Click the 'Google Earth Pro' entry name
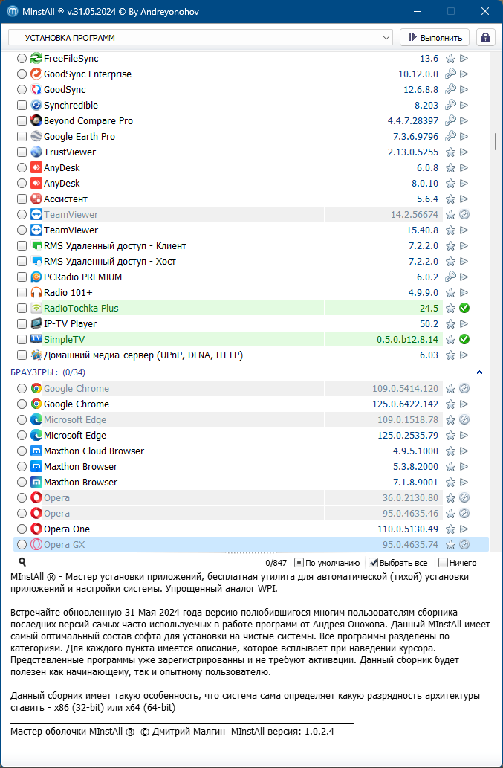The width and height of the screenshot is (503, 768). [x=79, y=137]
